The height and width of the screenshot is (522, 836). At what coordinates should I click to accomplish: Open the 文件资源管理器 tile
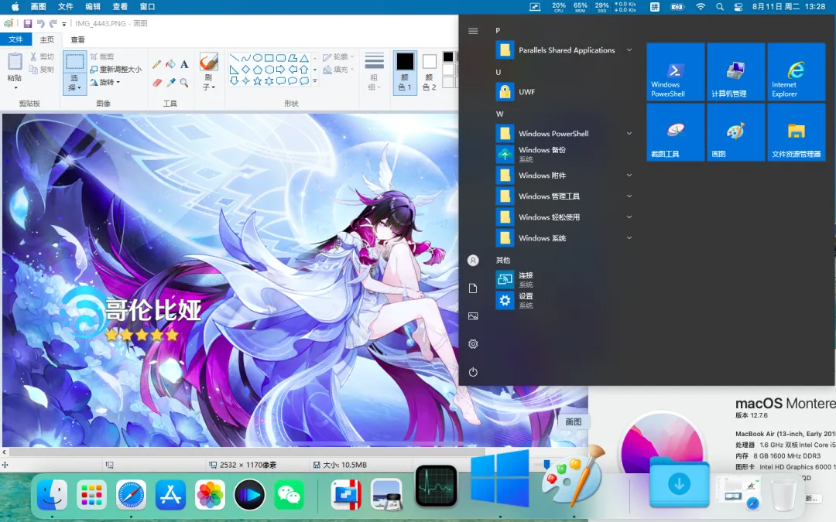797,132
